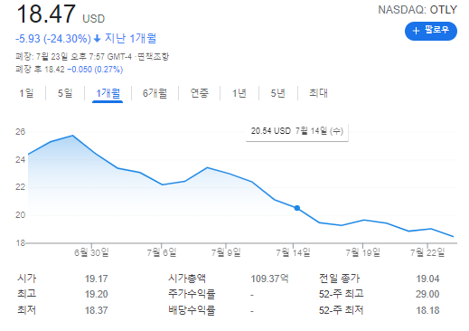Viewport: 469px width, 331px height.
Task: Switch chart to 연중 range
Action: coord(199,93)
